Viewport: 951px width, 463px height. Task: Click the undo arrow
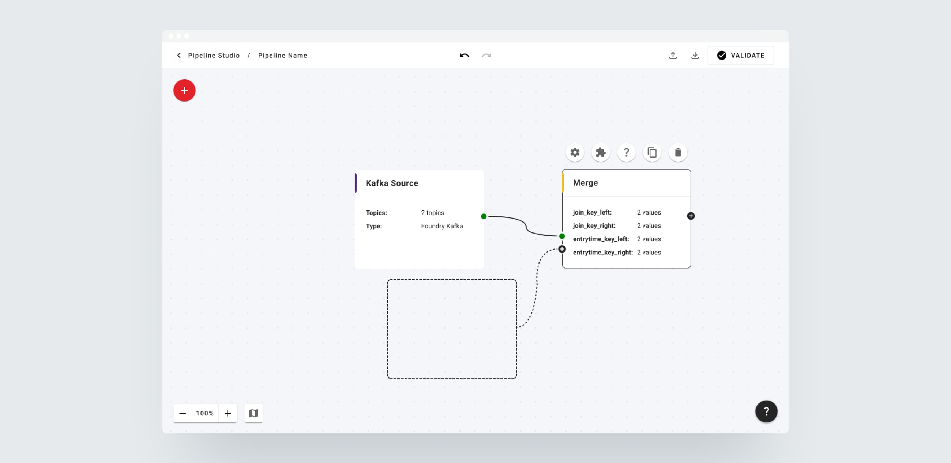point(464,55)
